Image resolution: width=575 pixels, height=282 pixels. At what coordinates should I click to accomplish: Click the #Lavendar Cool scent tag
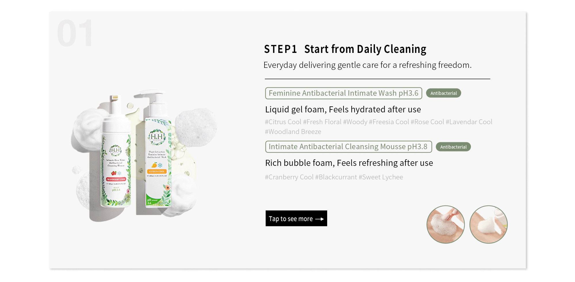[469, 122]
